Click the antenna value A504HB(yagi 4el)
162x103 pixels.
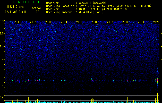coord(91,12)
